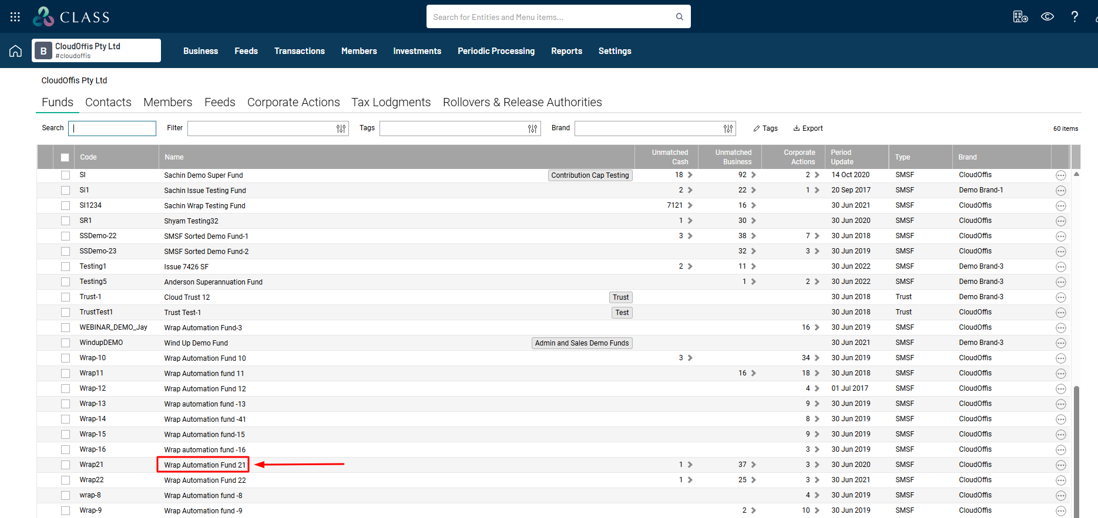Check the box for Trust-1 row
The height and width of the screenshot is (518, 1098).
pos(66,297)
